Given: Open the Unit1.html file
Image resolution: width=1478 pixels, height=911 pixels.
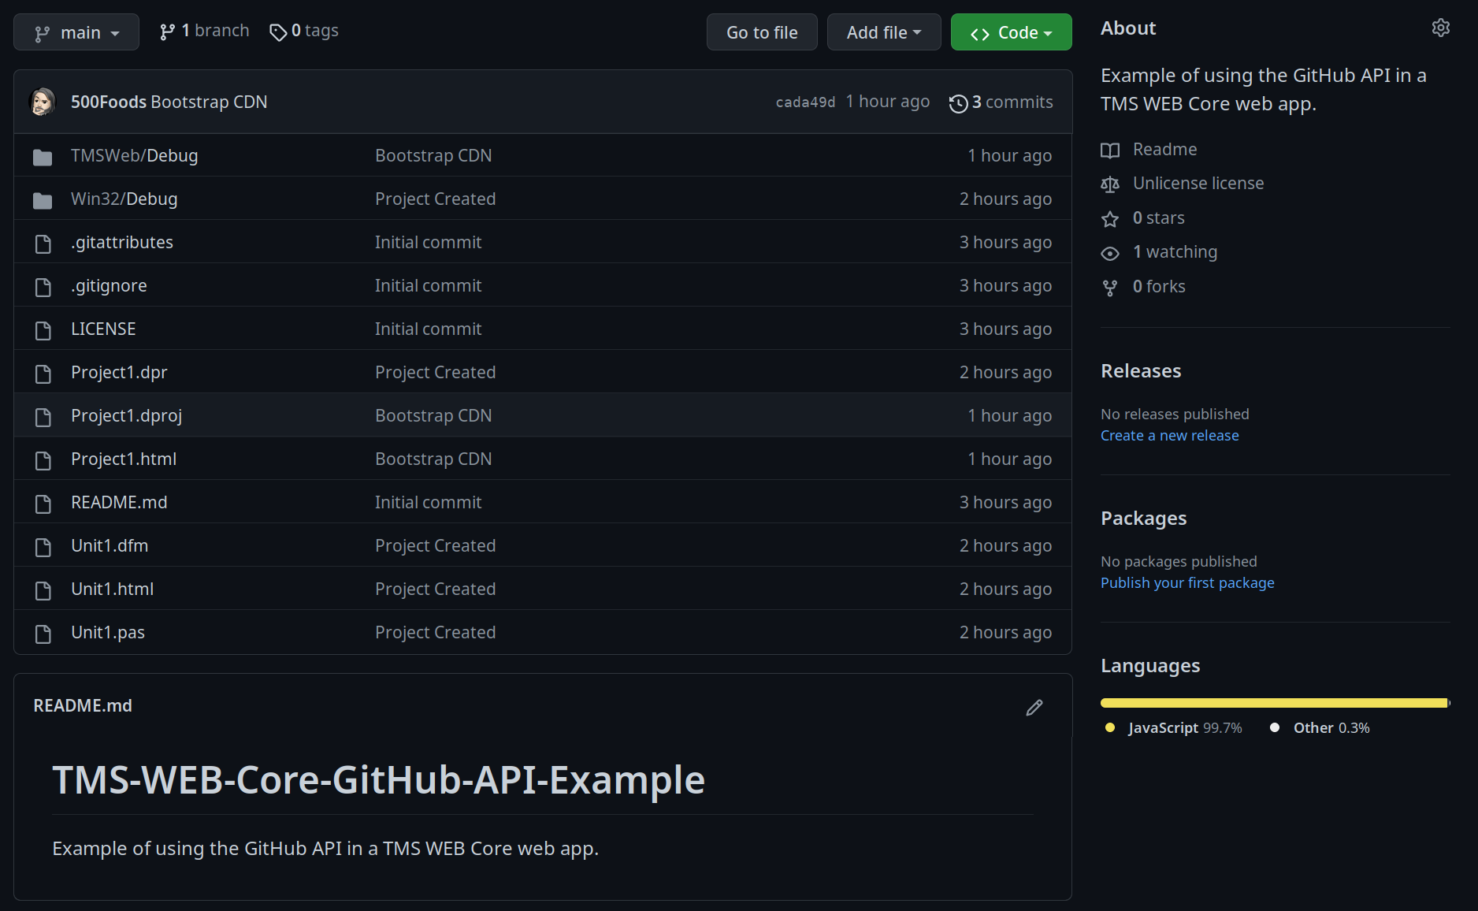Looking at the screenshot, I should (x=113, y=589).
